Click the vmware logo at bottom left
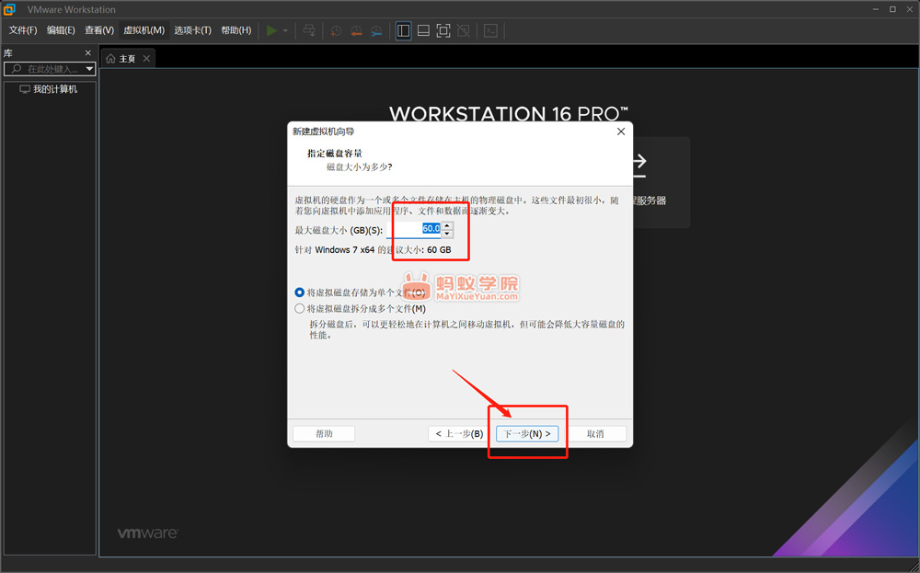The image size is (920, 573). pos(148,533)
